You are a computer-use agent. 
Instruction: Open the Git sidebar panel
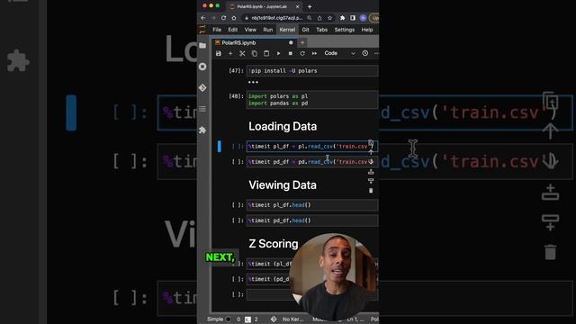click(x=202, y=88)
